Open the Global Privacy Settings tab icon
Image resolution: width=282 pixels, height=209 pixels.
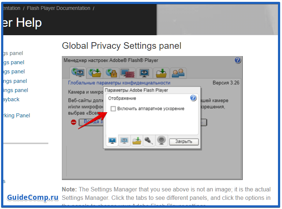click(x=78, y=73)
